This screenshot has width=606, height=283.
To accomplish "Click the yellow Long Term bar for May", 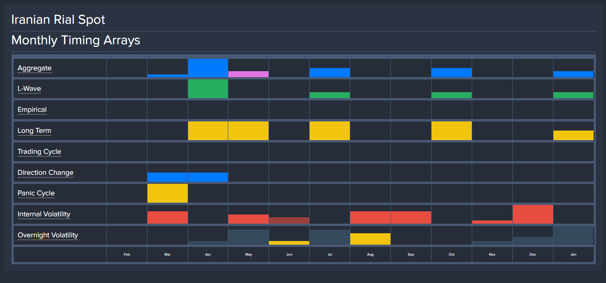I will point(248,131).
